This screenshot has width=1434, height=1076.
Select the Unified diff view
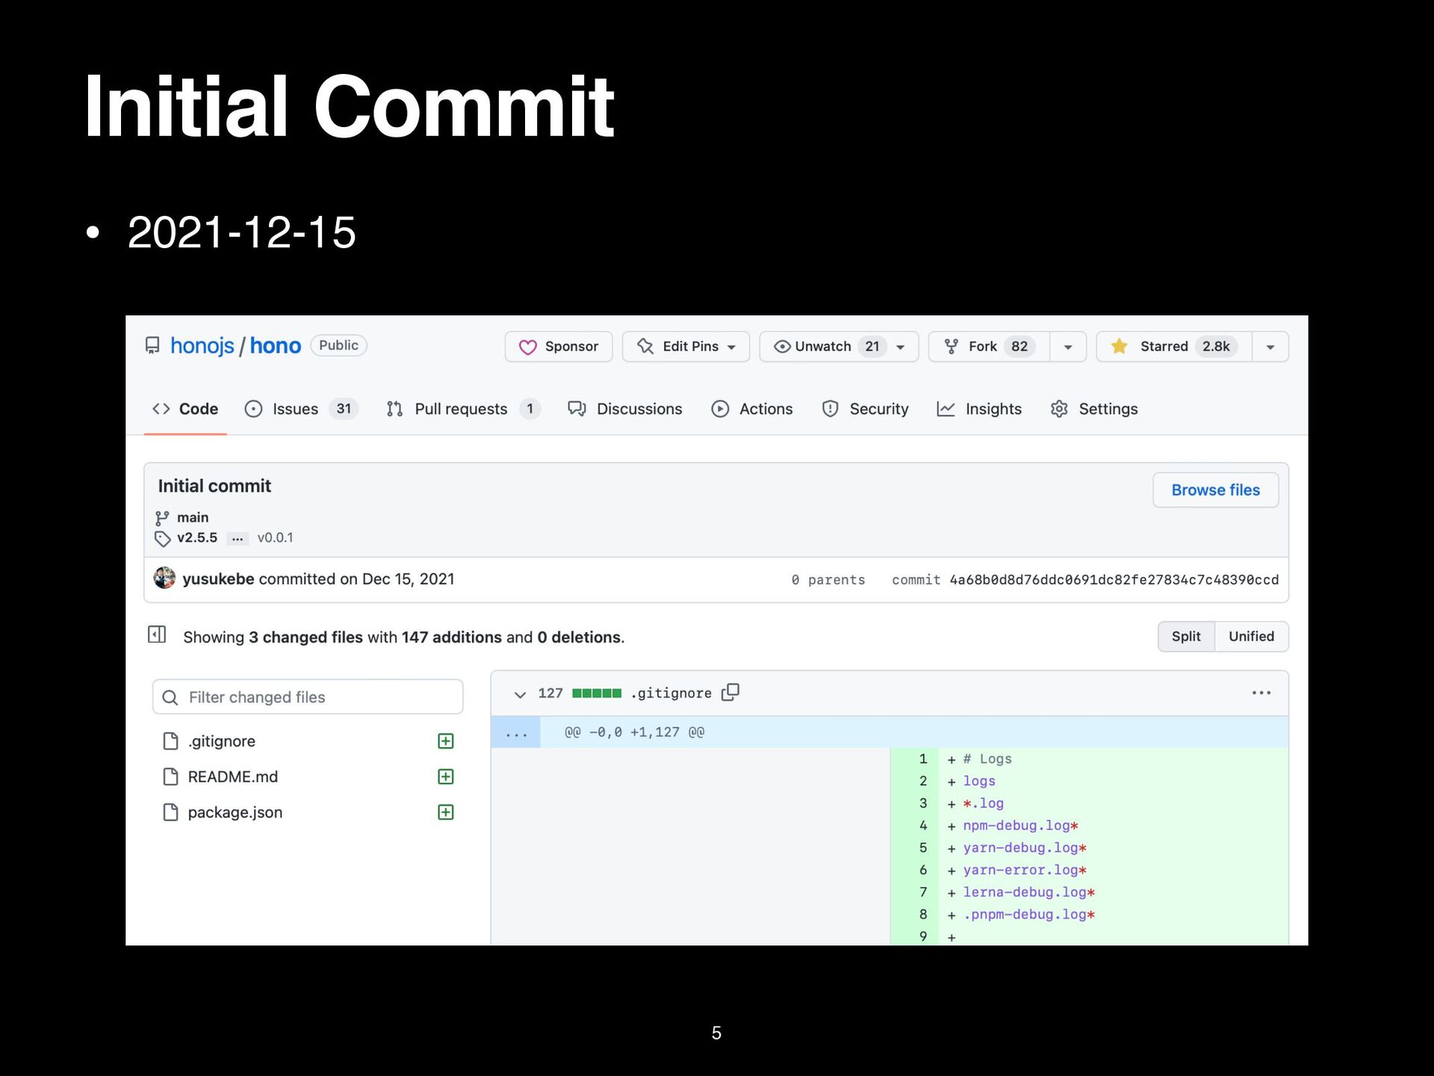click(1252, 637)
